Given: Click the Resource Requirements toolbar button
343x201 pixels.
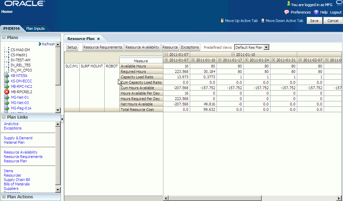Looking at the screenshot, I should pyautogui.click(x=103, y=47).
